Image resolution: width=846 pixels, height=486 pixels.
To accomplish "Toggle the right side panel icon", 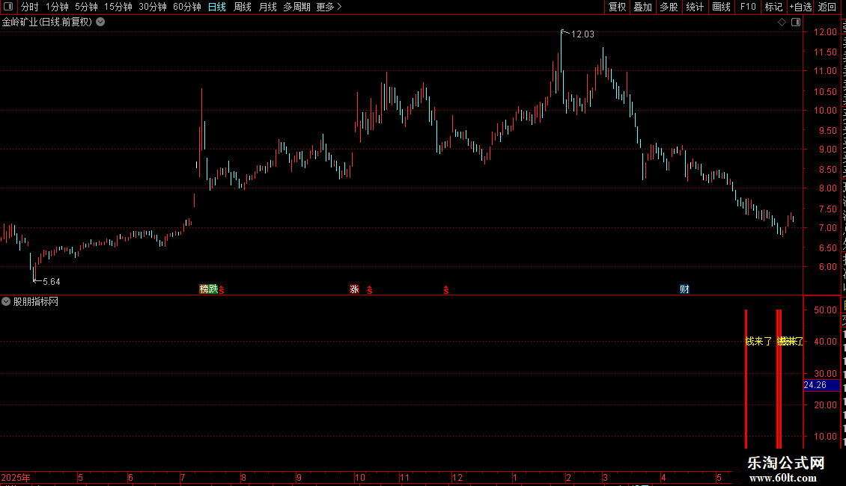I will point(796,22).
